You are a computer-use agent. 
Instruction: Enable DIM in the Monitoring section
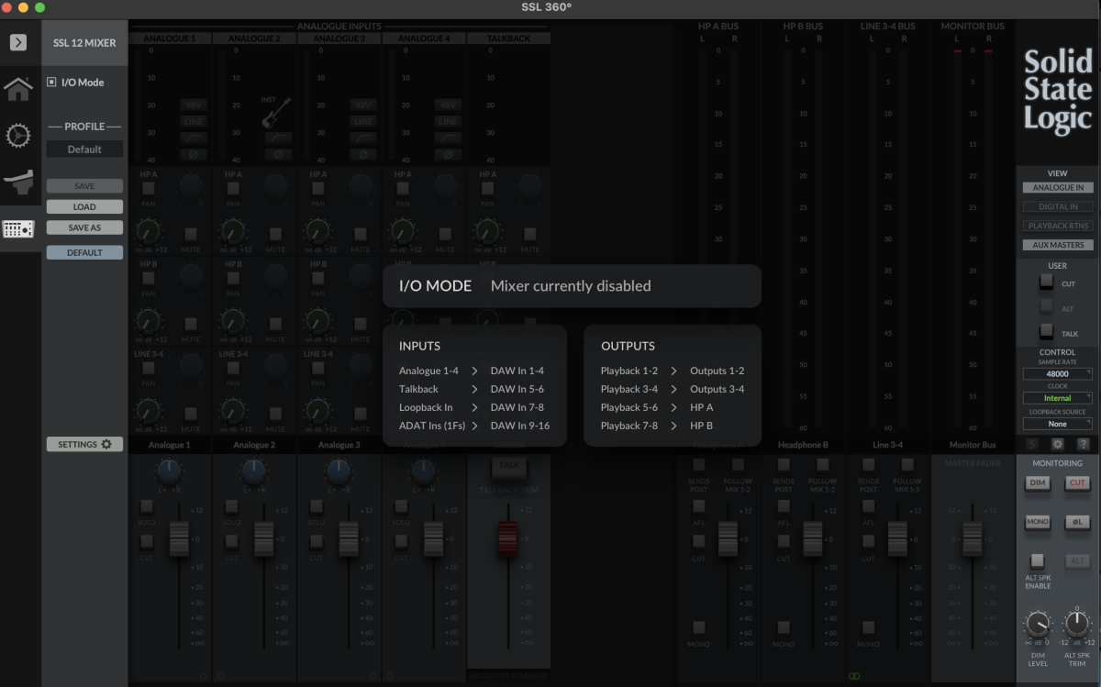[x=1038, y=482]
